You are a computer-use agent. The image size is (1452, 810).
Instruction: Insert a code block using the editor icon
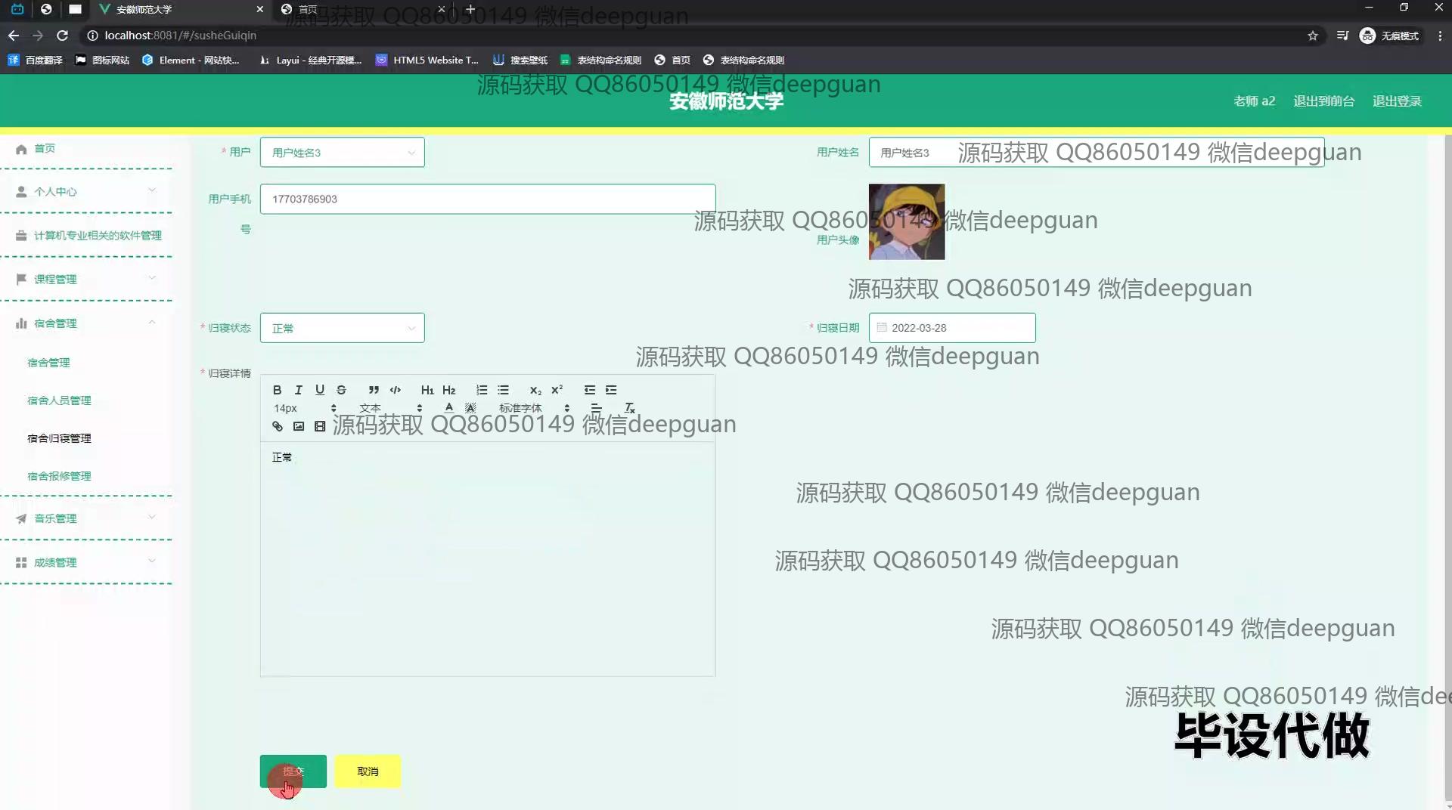pos(395,390)
